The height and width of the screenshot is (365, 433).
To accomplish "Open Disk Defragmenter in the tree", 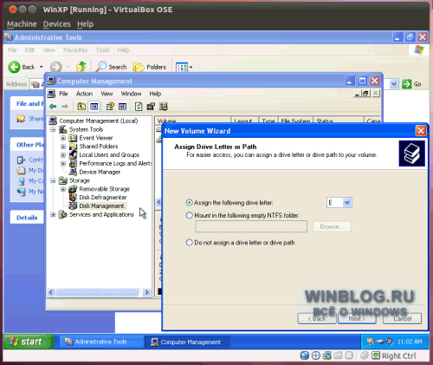I will click(103, 198).
